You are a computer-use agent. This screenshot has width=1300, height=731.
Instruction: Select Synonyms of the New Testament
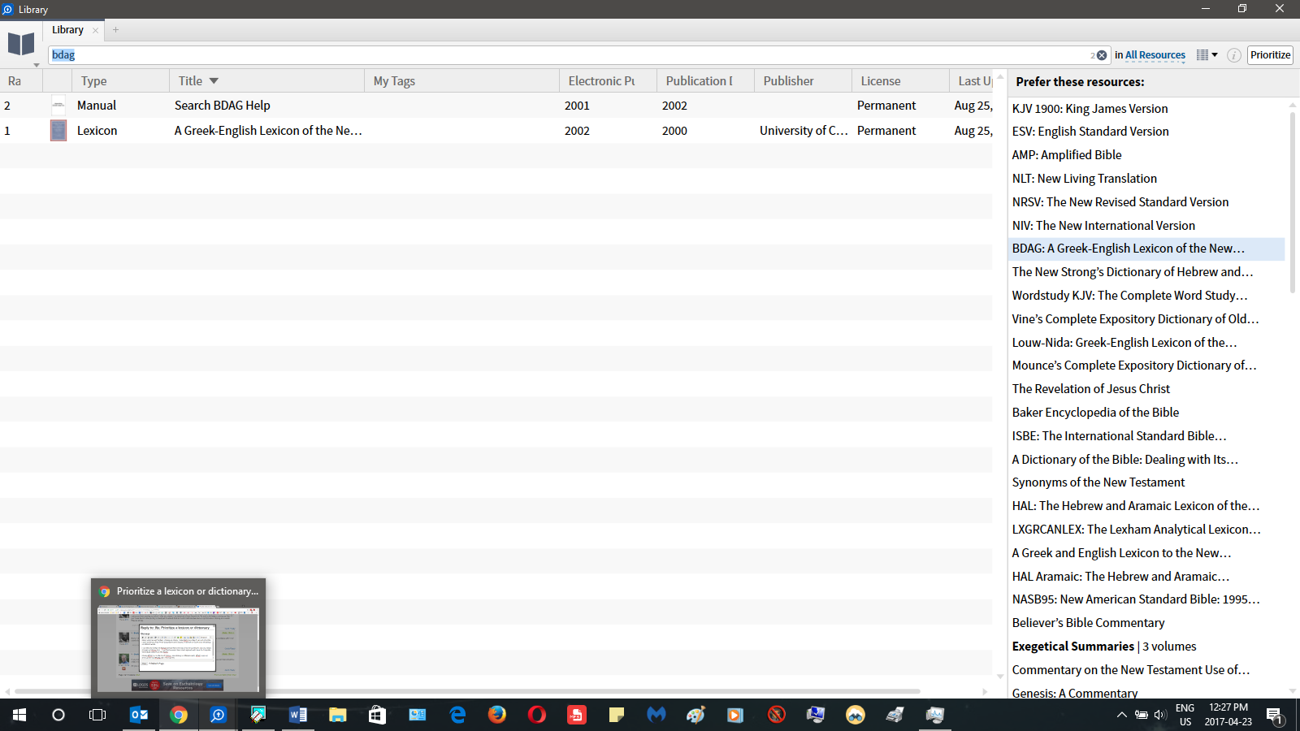(1098, 482)
